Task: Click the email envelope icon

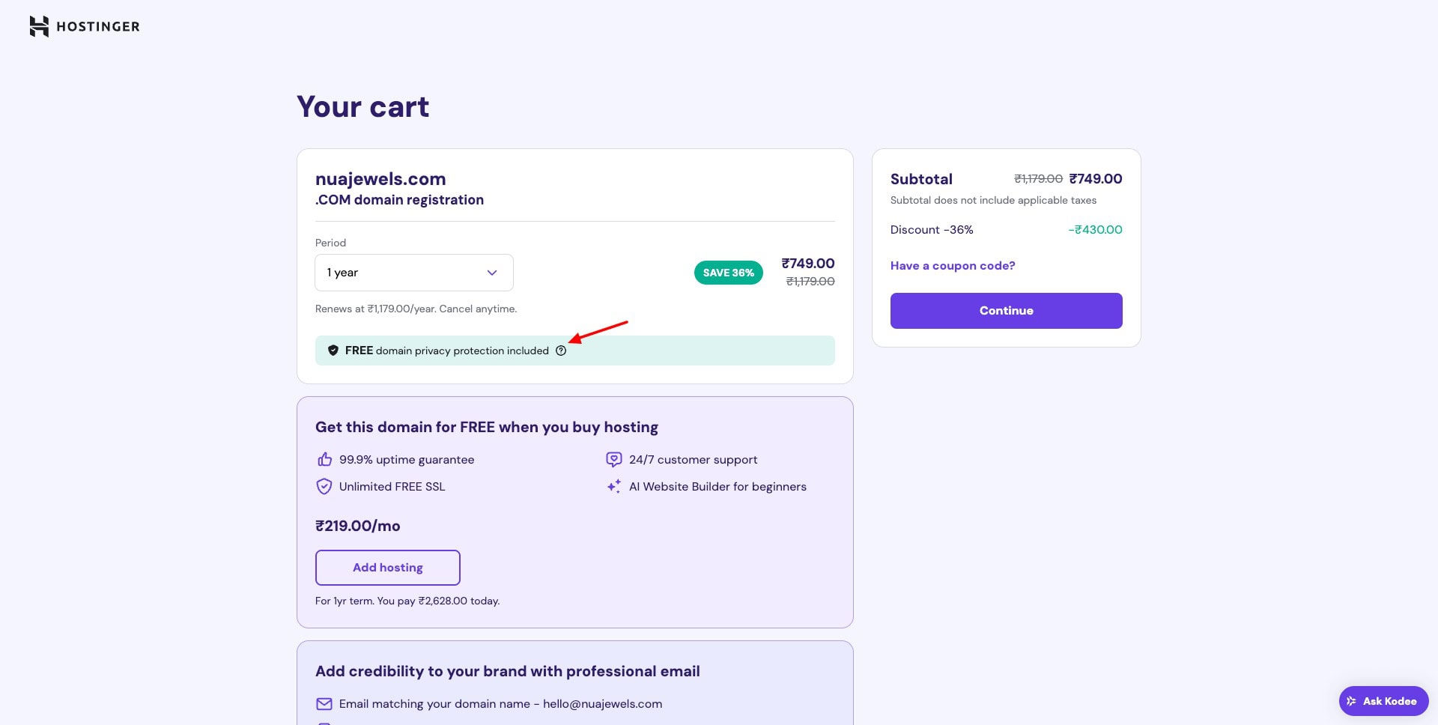Action: tap(324, 704)
